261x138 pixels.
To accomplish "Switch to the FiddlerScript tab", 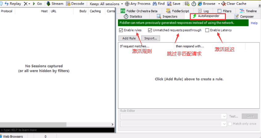I will [177, 11].
